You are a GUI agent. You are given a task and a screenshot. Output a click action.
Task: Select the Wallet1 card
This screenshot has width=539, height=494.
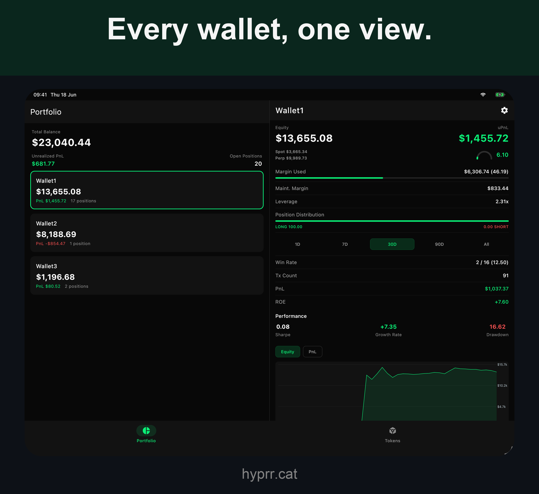pyautogui.click(x=147, y=190)
